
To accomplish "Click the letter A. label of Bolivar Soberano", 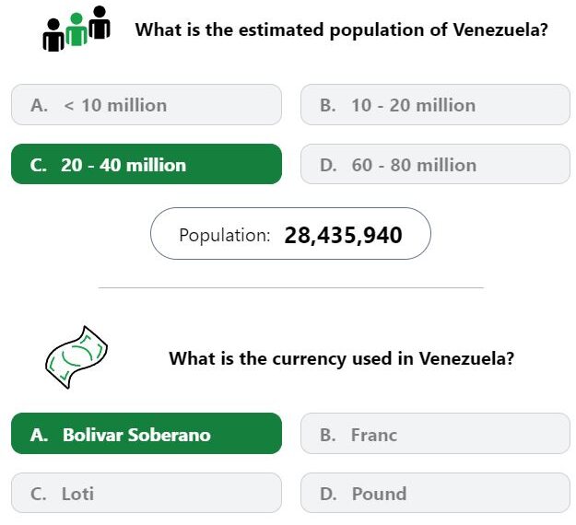I will coord(40,435).
